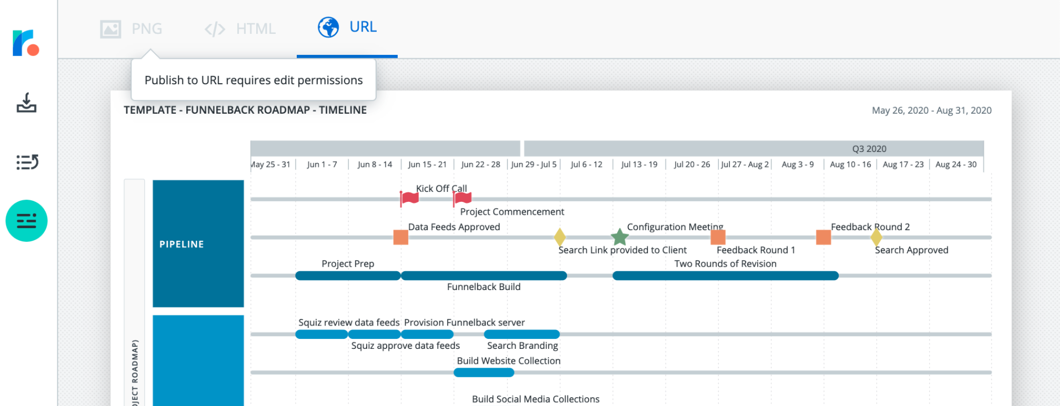The width and height of the screenshot is (1060, 406).
Task: Click the green star Search Link milestone
Action: (620, 237)
